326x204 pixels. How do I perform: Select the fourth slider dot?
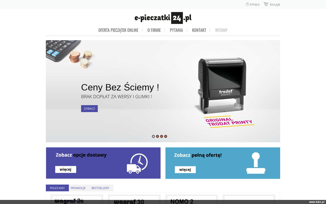coord(166,136)
